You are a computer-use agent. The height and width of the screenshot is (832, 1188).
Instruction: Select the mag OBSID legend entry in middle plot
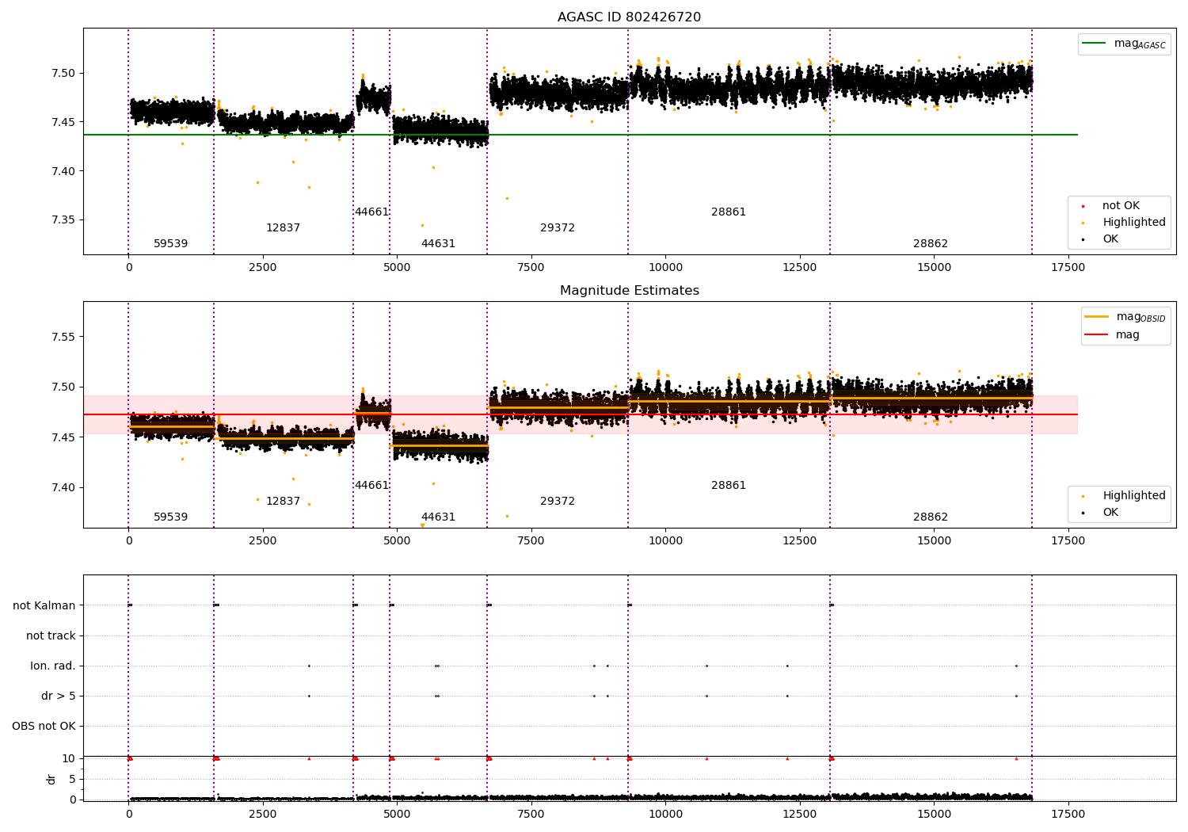tap(1125, 317)
